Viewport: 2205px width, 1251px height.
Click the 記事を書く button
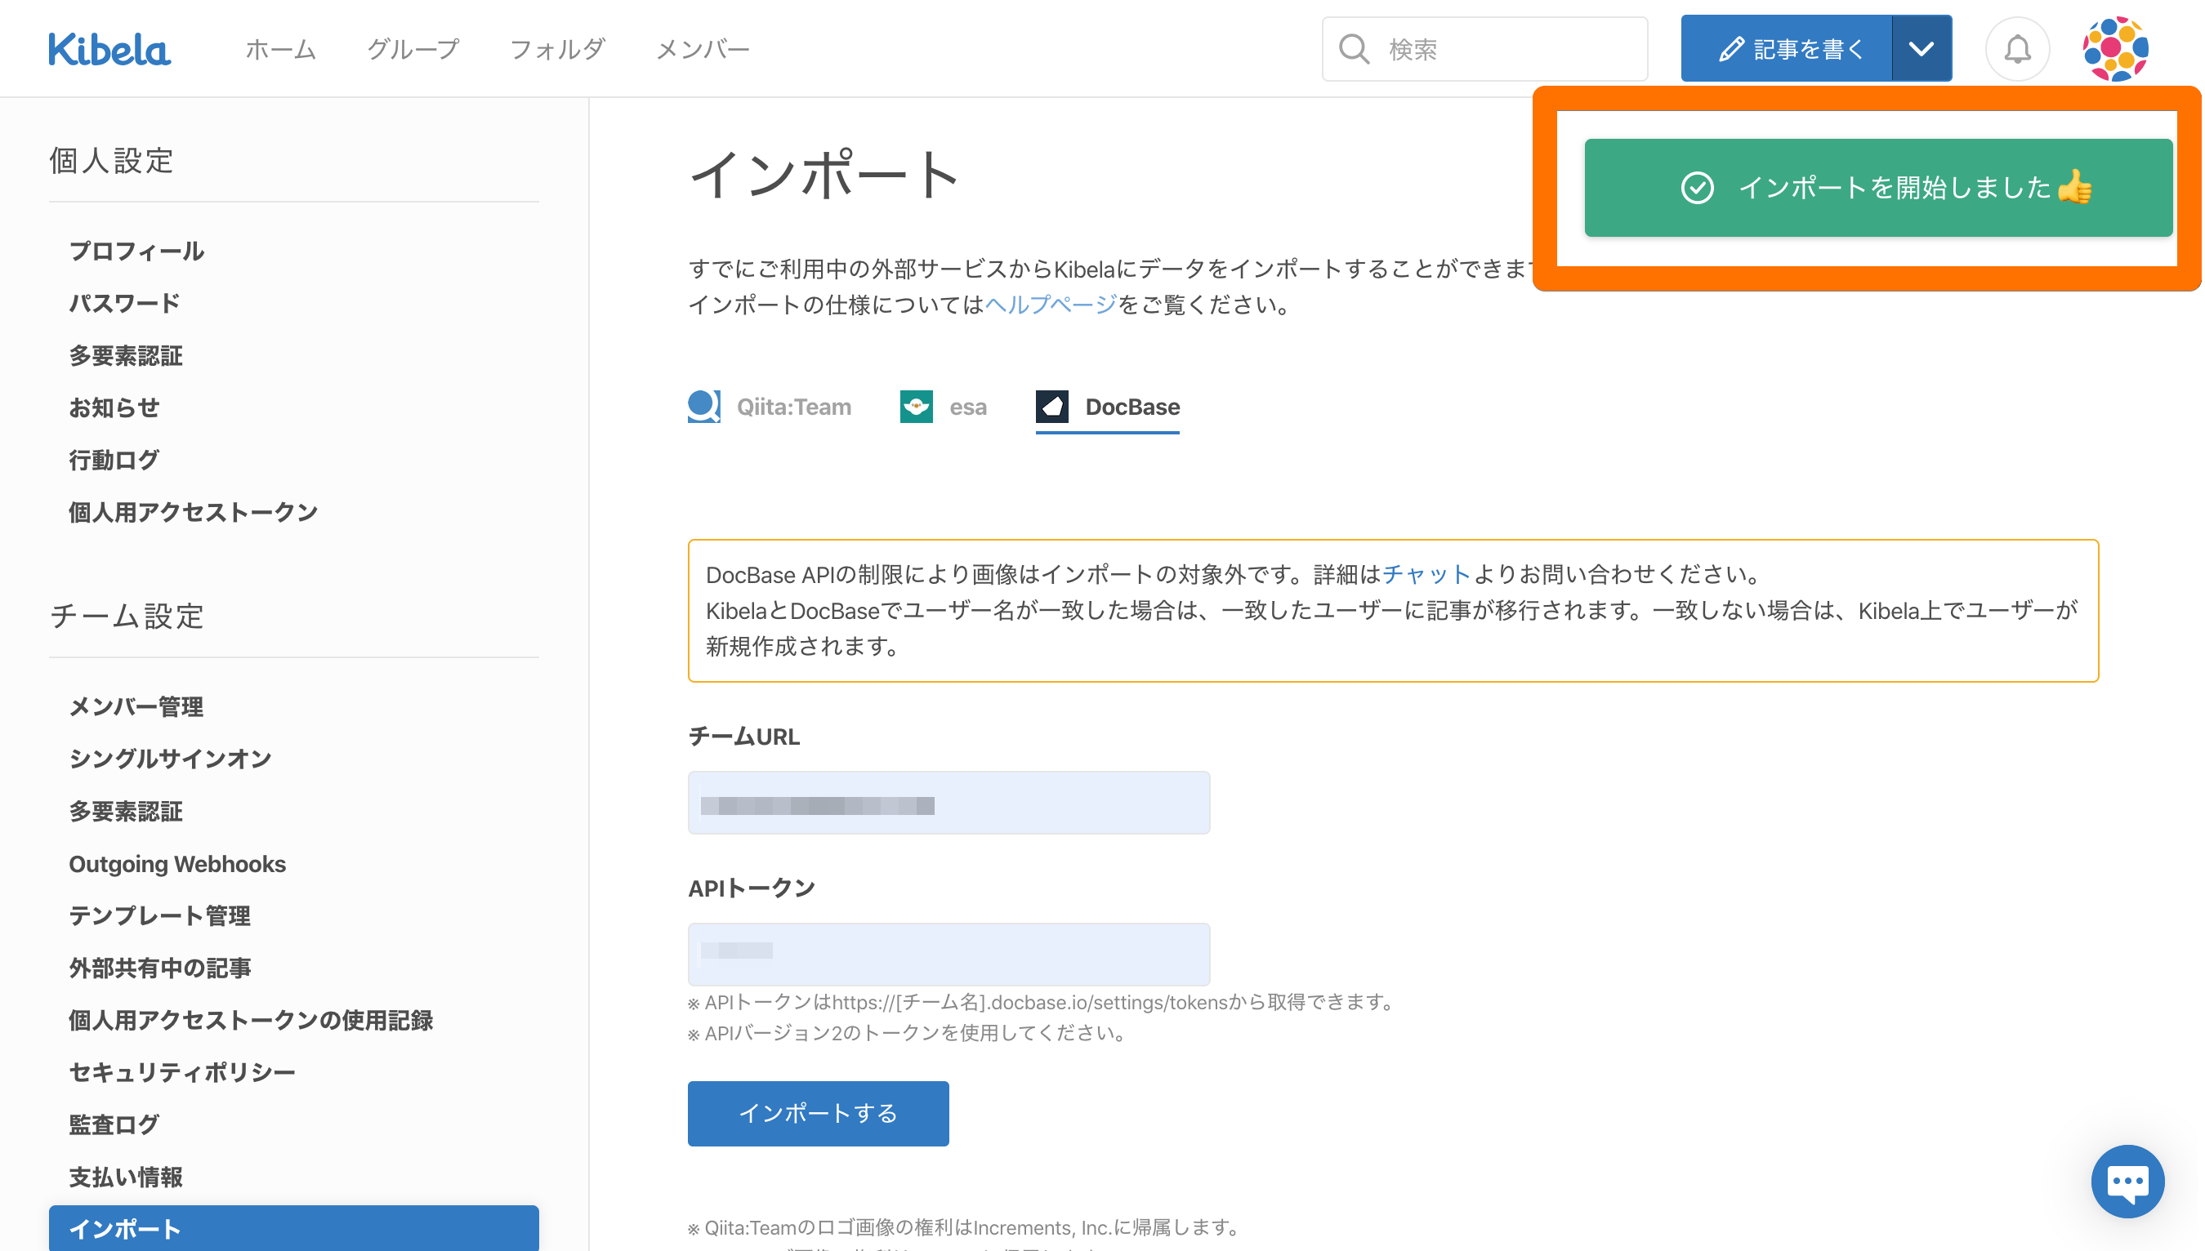tap(1788, 49)
